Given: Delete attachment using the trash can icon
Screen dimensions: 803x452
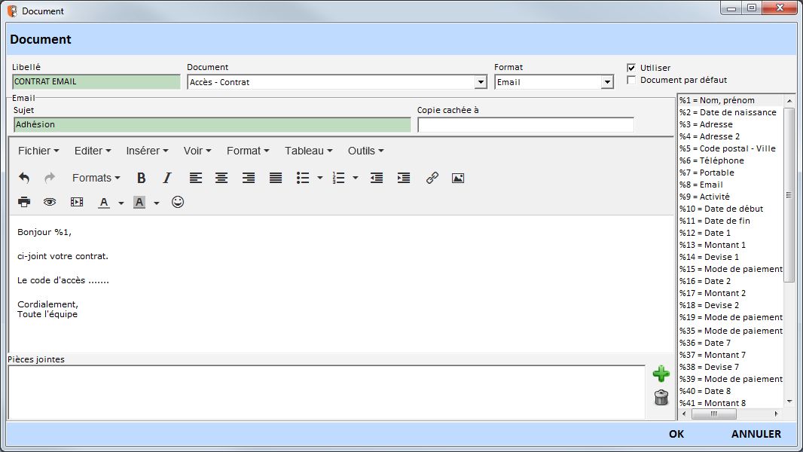Looking at the screenshot, I should click(x=661, y=398).
